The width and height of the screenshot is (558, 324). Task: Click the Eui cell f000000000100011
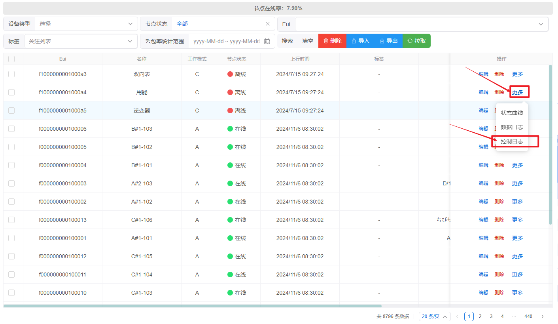click(x=62, y=274)
